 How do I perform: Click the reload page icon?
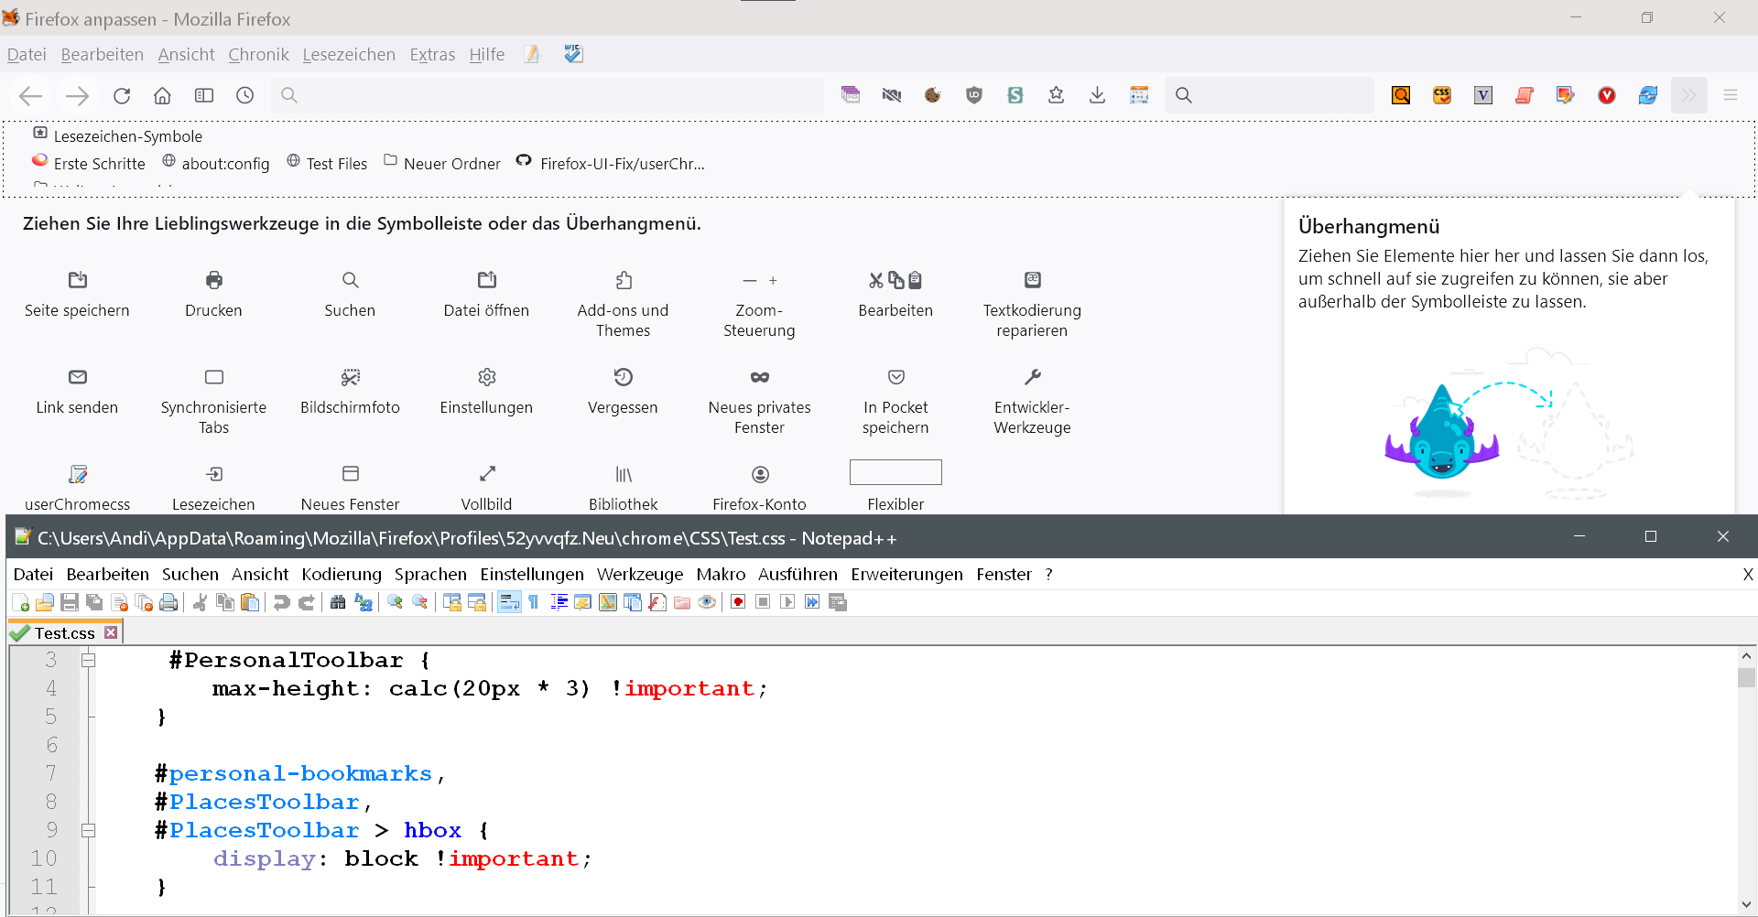[x=122, y=95]
